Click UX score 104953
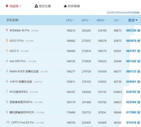The width and height of the screenshot is (141, 127). [x=117, y=92]
